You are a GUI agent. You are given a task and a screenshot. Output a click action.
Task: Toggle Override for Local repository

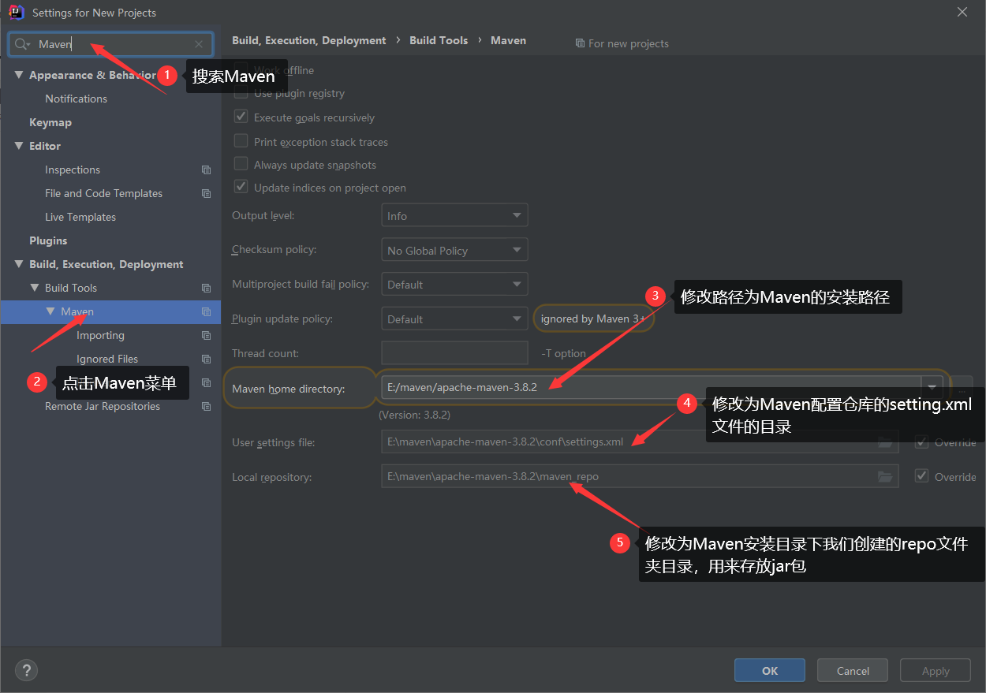tap(921, 476)
